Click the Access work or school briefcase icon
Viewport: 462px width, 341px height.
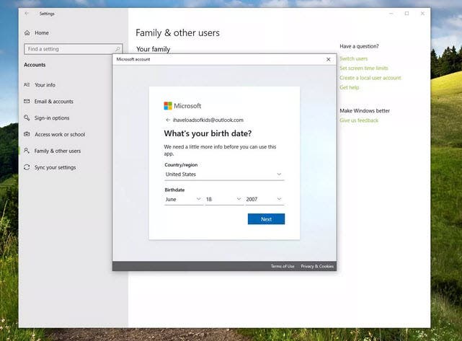(27, 134)
